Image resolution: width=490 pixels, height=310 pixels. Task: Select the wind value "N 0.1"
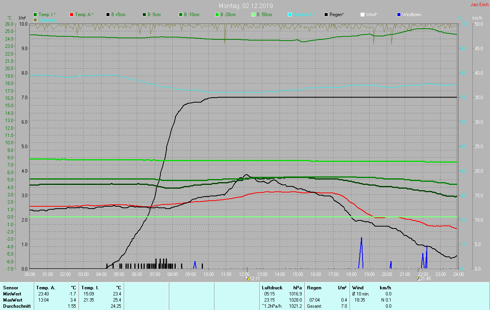tap(385, 300)
